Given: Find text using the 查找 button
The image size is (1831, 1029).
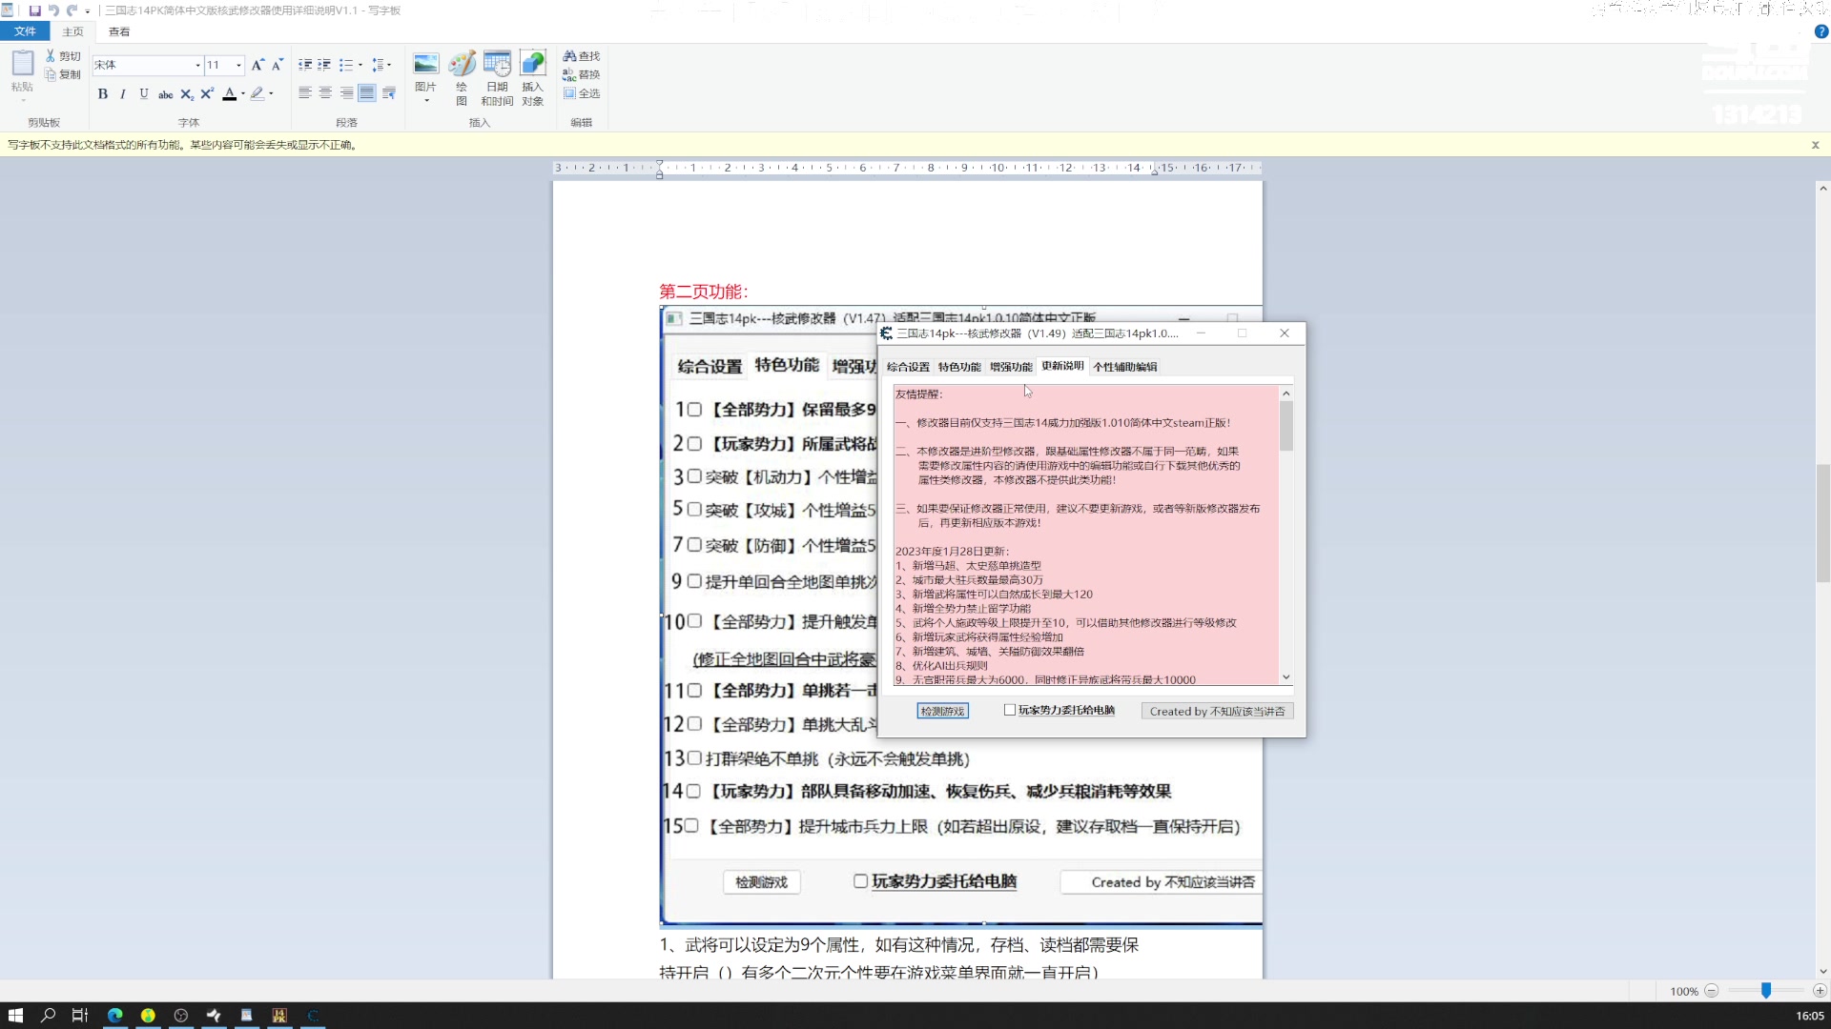Looking at the screenshot, I should click(x=581, y=56).
